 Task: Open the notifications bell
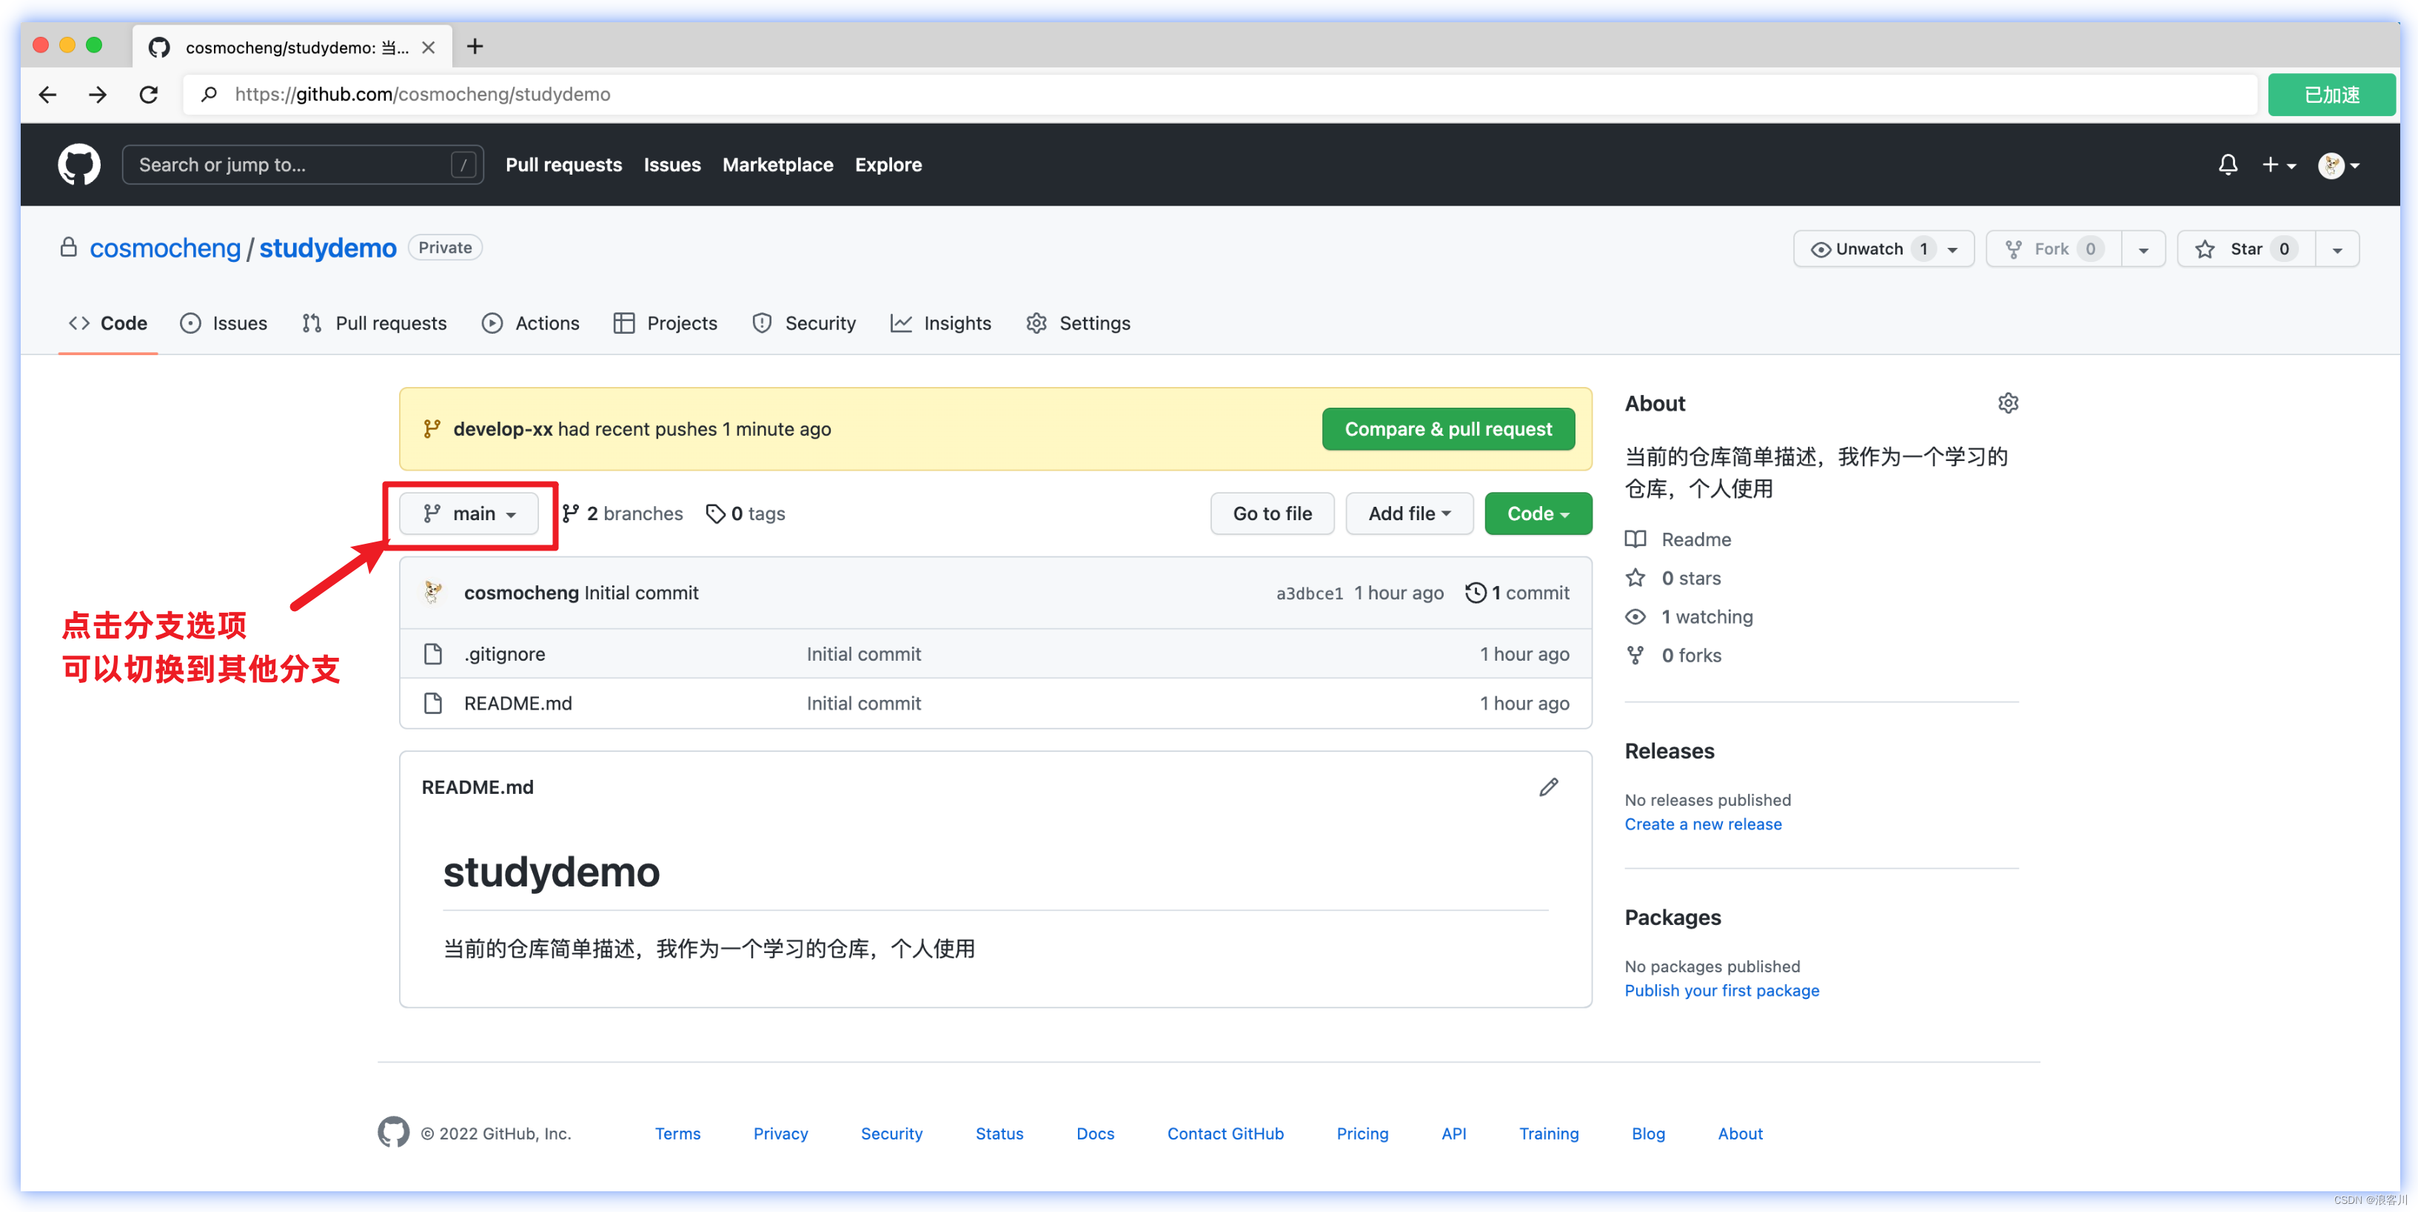click(2228, 165)
